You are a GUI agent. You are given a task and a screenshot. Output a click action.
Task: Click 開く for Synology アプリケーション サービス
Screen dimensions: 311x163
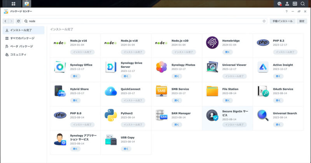(75, 149)
